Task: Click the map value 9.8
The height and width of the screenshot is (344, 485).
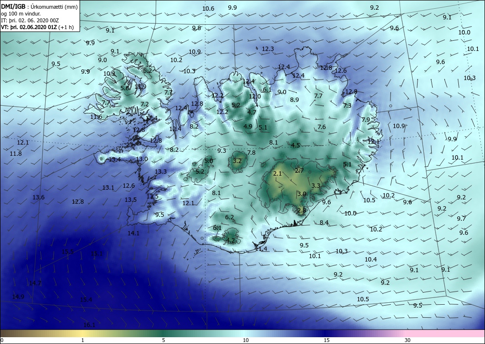Action: (196, 28)
